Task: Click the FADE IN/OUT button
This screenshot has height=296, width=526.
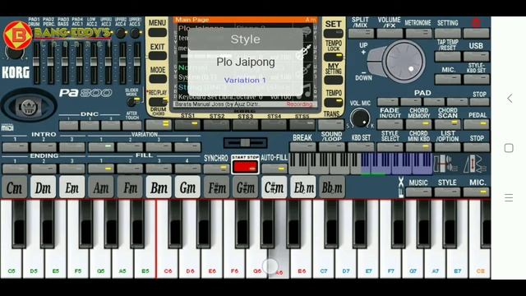Action: tap(390, 124)
